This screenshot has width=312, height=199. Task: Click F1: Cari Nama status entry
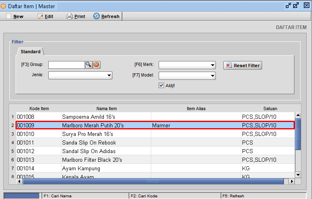[x=58, y=196]
